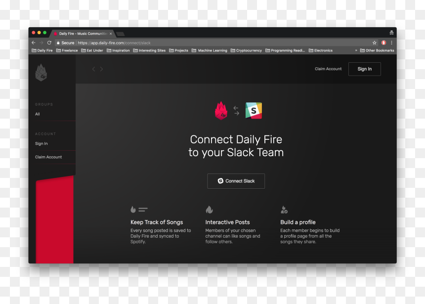This screenshot has height=304, width=425.
Task: Open the red browser extension icon
Action: coord(383,43)
